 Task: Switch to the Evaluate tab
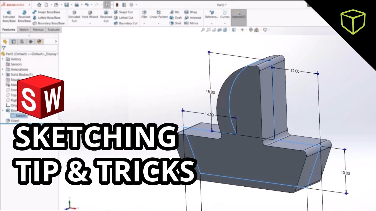[x=53, y=30]
